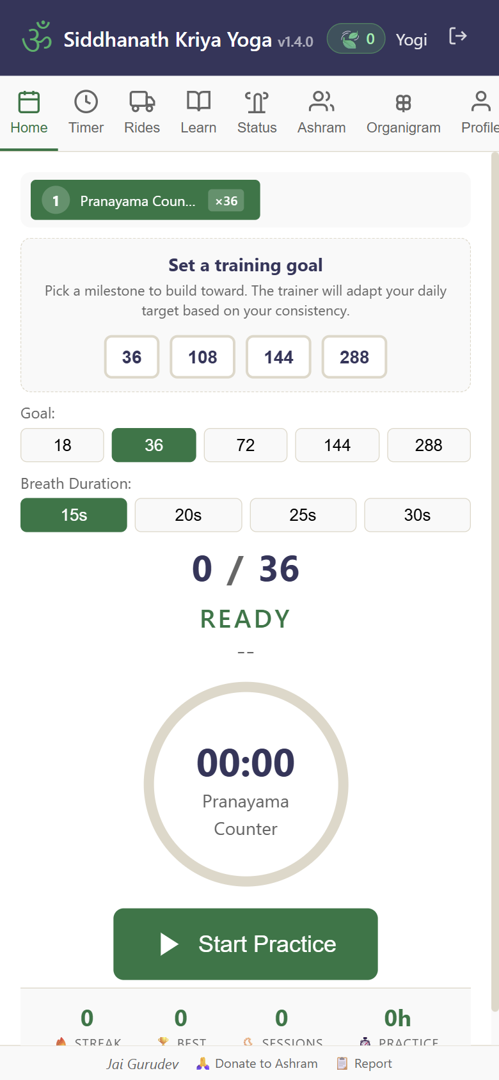Select 20s breath duration
This screenshot has height=1080, width=499.
[188, 515]
